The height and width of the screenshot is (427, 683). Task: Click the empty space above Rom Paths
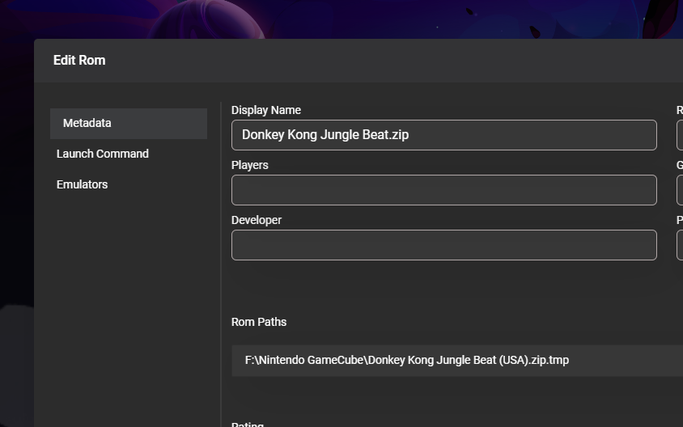tap(443, 287)
